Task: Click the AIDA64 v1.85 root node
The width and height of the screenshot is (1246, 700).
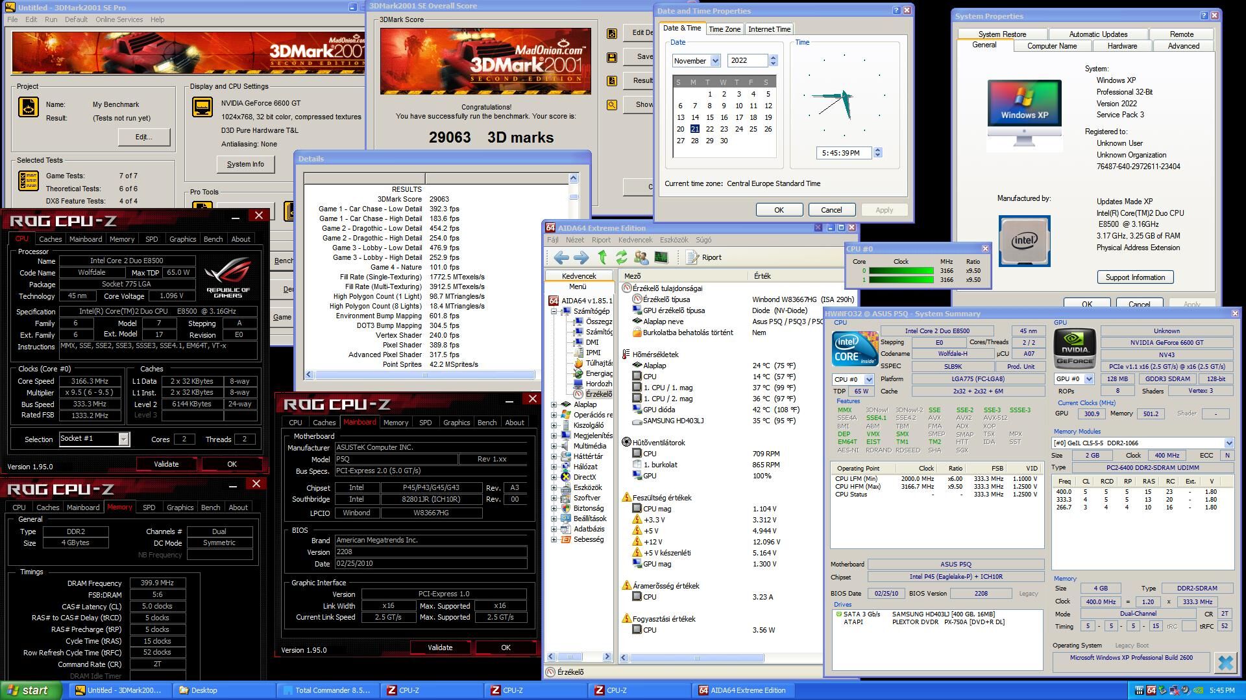Action: pyautogui.click(x=580, y=301)
